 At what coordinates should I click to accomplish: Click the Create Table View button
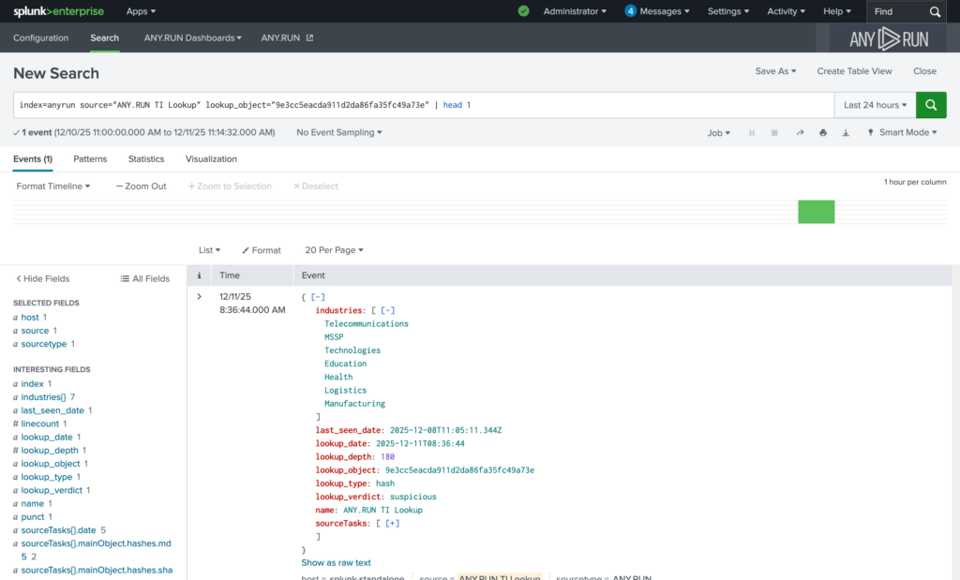click(x=854, y=71)
